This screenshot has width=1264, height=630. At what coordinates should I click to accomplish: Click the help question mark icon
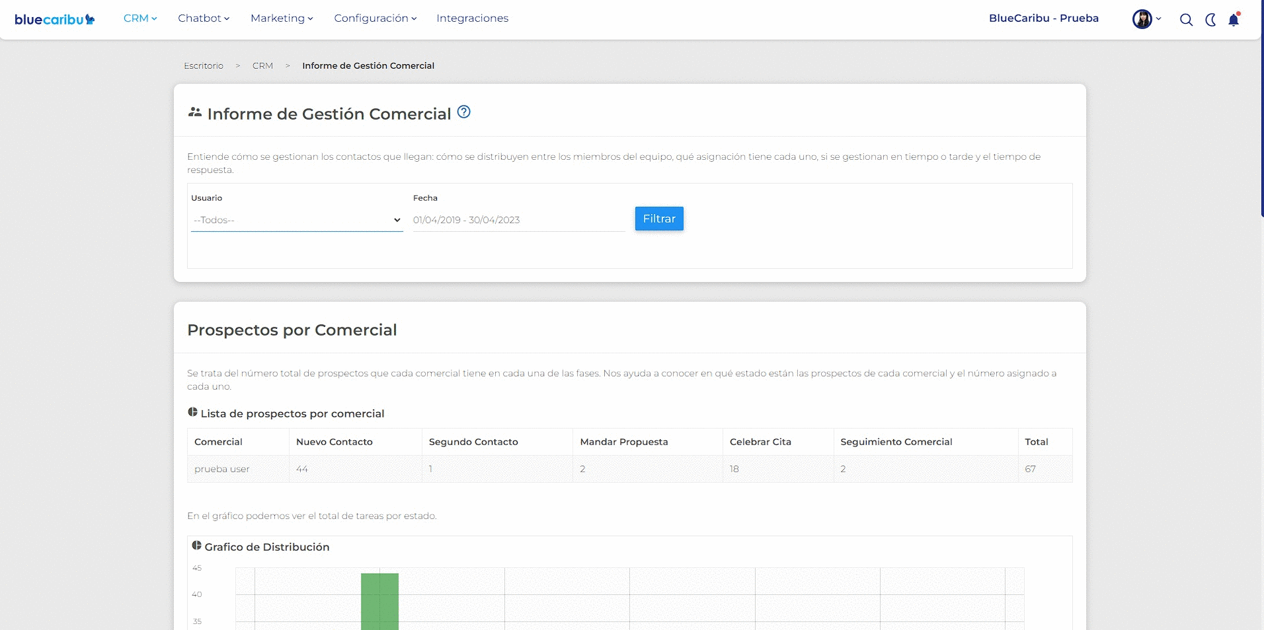pos(464,112)
